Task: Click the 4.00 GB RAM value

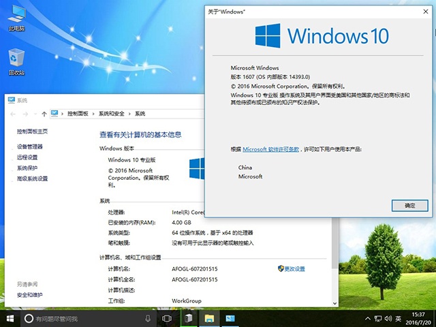Action: [182, 223]
